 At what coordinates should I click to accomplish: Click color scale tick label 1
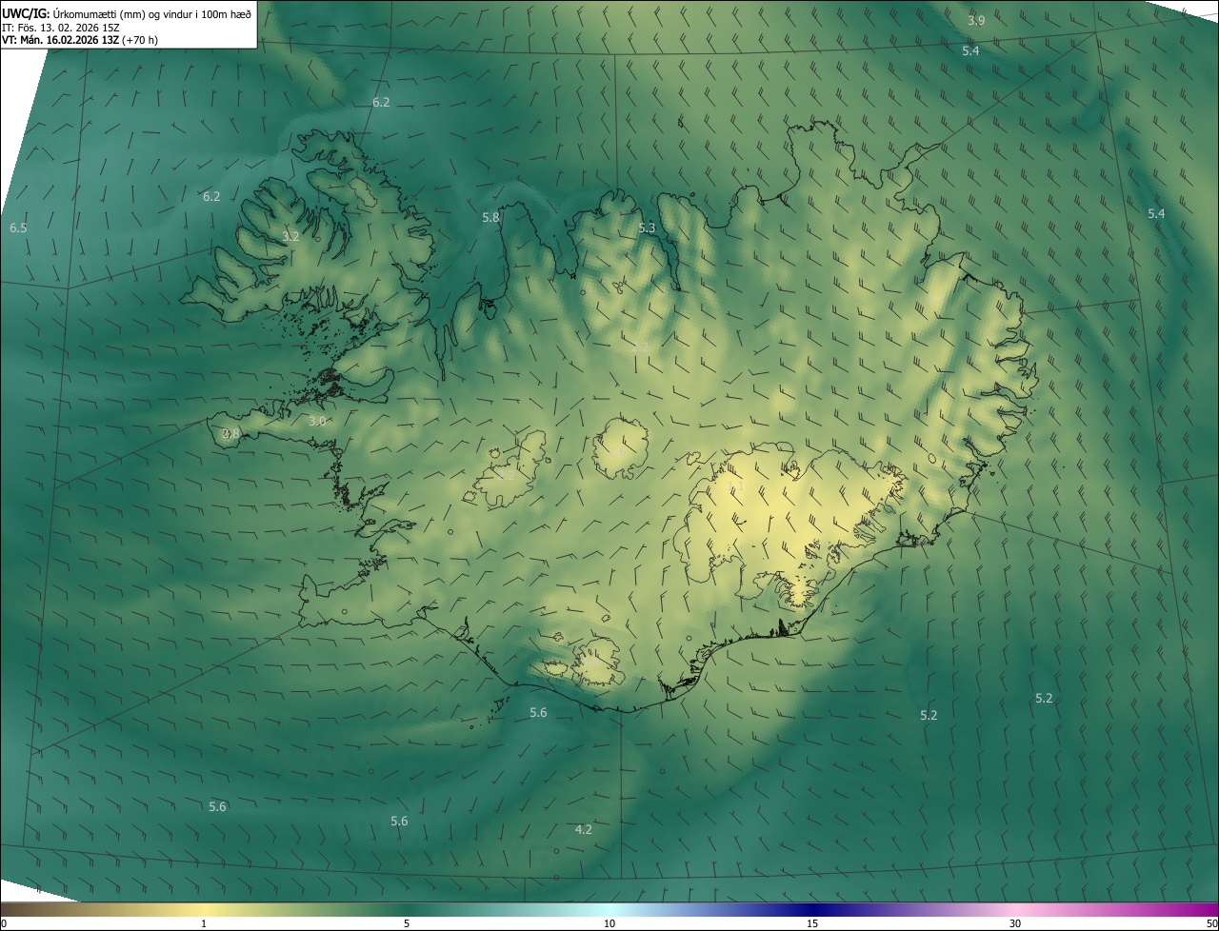(204, 923)
